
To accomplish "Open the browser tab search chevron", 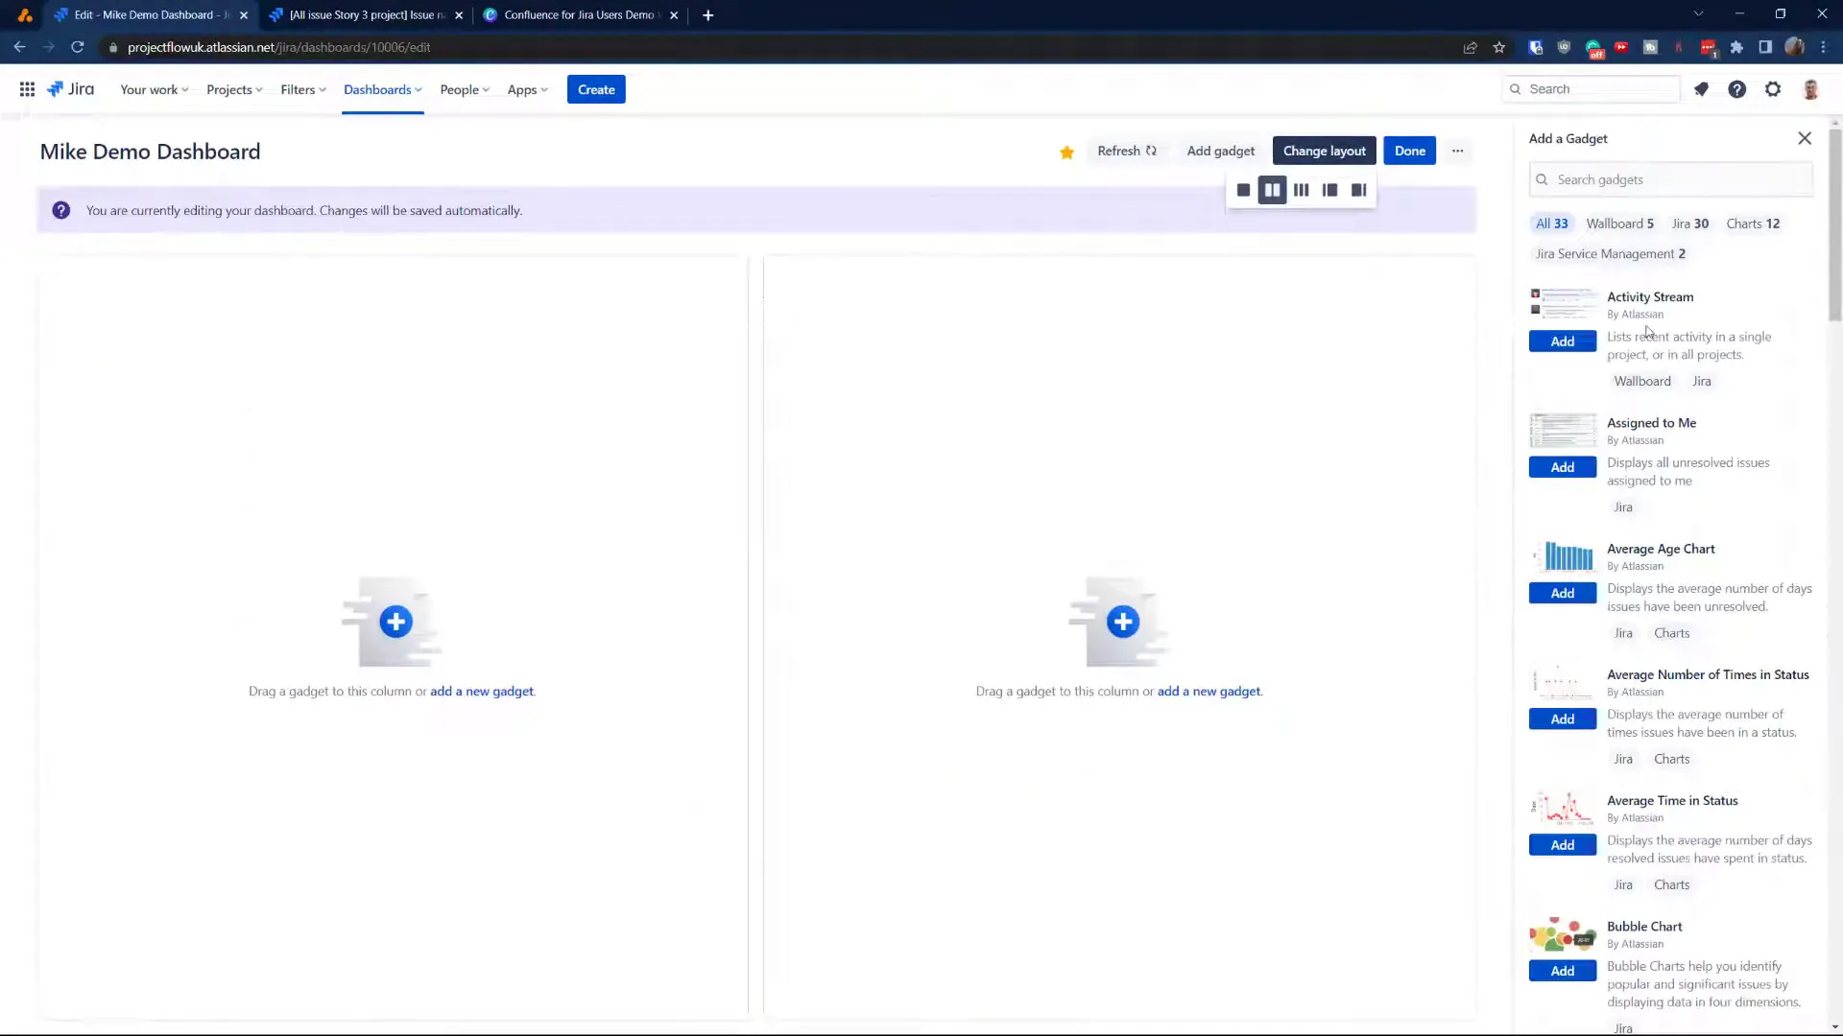I will [x=1698, y=14].
